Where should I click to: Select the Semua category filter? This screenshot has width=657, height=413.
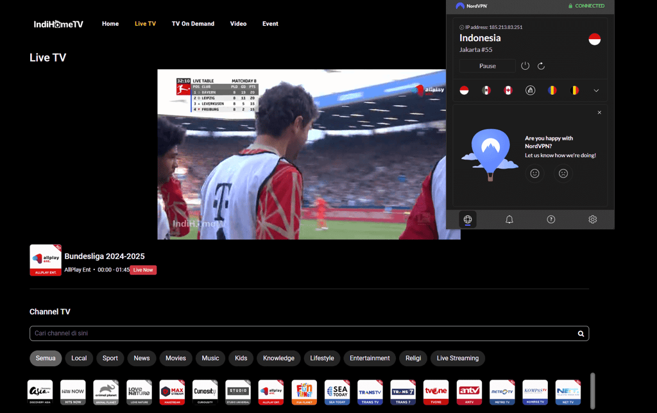coord(46,358)
